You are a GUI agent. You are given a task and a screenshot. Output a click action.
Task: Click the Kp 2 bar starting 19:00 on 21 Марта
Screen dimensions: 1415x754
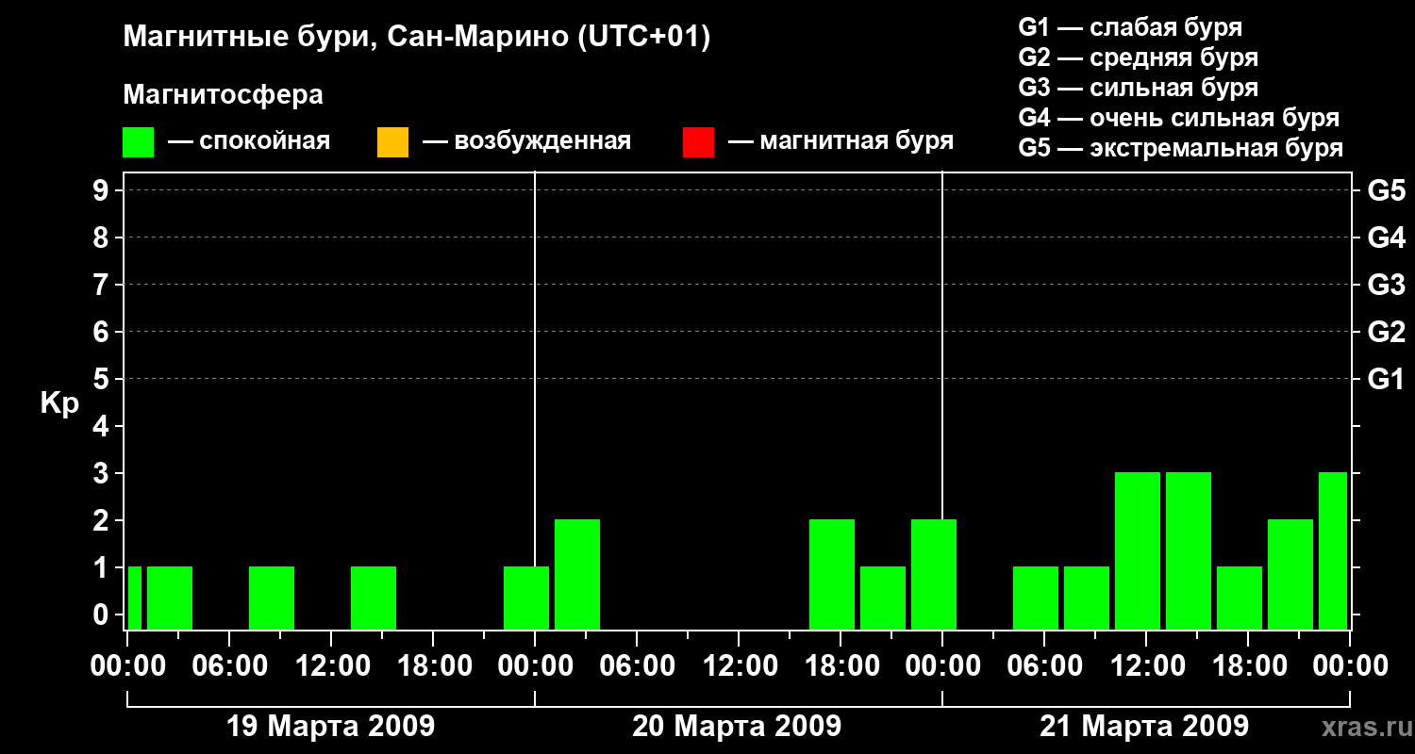1290,574
